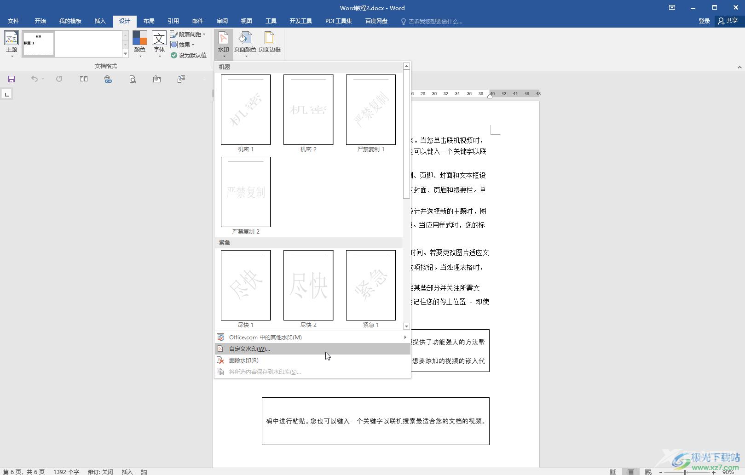Toggle 修订: 关闭 track changes status
The image size is (745, 475).
coord(100,472)
